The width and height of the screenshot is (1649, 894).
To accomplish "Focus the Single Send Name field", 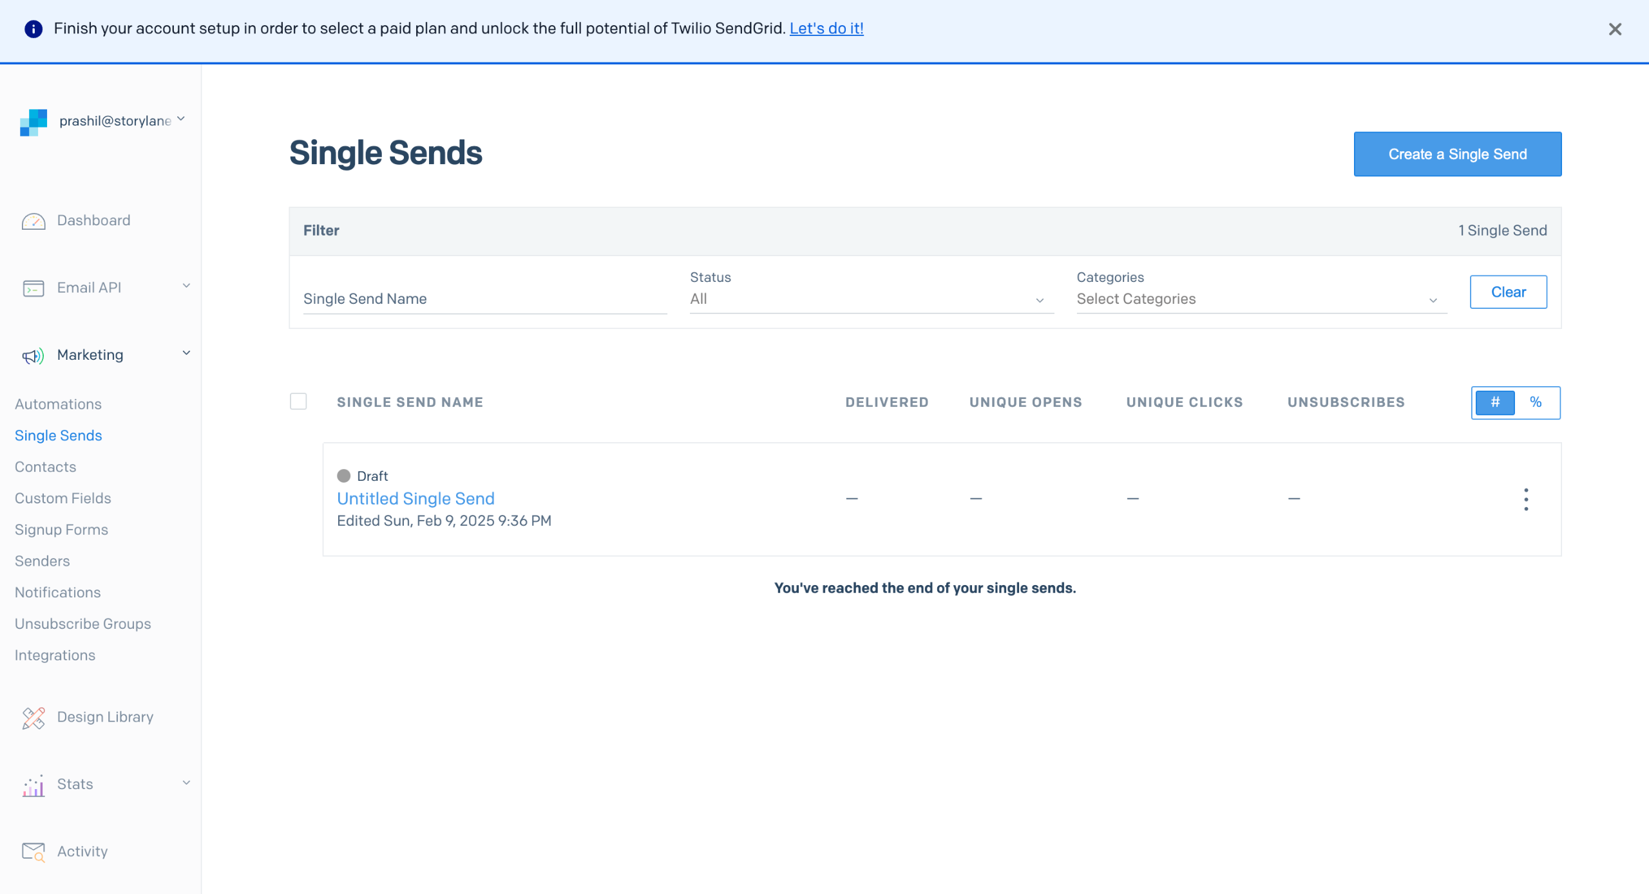I will (x=484, y=299).
